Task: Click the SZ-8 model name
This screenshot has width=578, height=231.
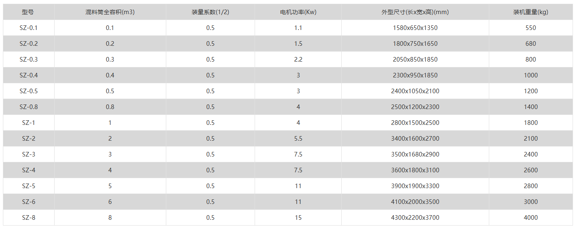Action: pyautogui.click(x=28, y=218)
